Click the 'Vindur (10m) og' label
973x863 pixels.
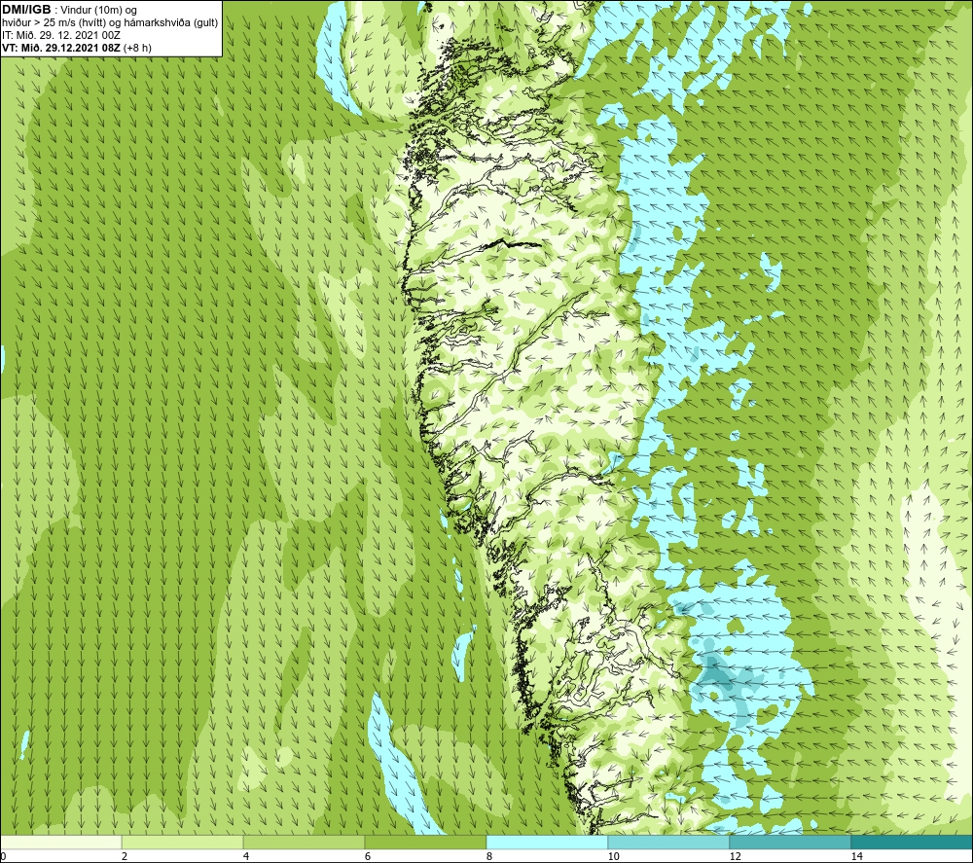(x=100, y=11)
